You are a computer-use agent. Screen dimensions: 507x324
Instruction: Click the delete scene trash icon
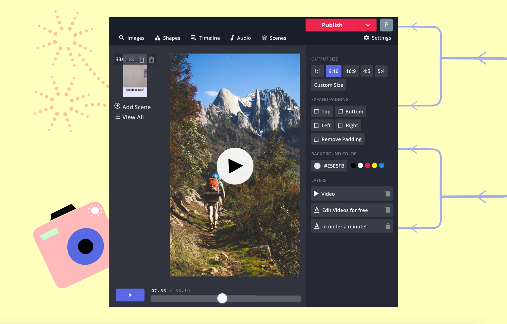(152, 60)
